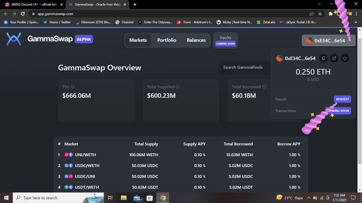Open the tab search chevron in title bar
This screenshot has height=203, width=362.
pos(319,4)
